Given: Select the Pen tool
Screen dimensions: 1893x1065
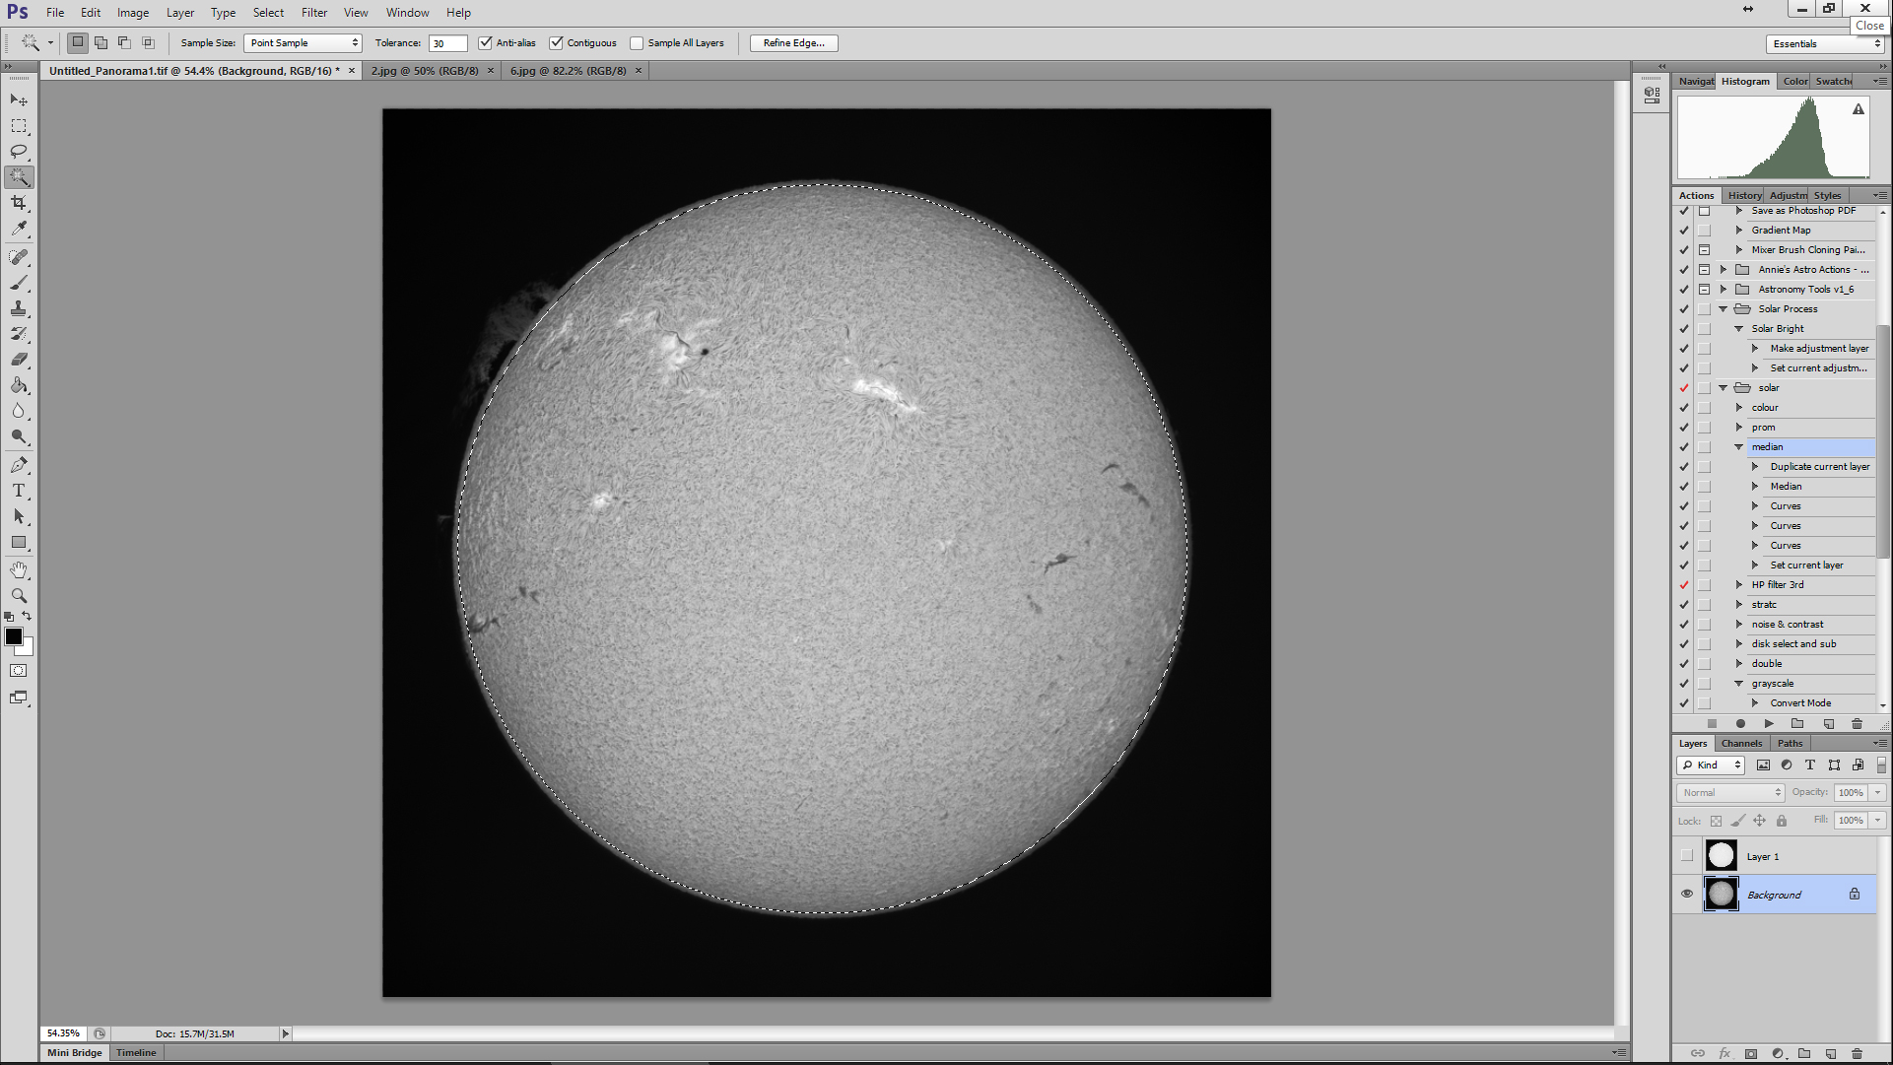Looking at the screenshot, I should click(x=19, y=465).
